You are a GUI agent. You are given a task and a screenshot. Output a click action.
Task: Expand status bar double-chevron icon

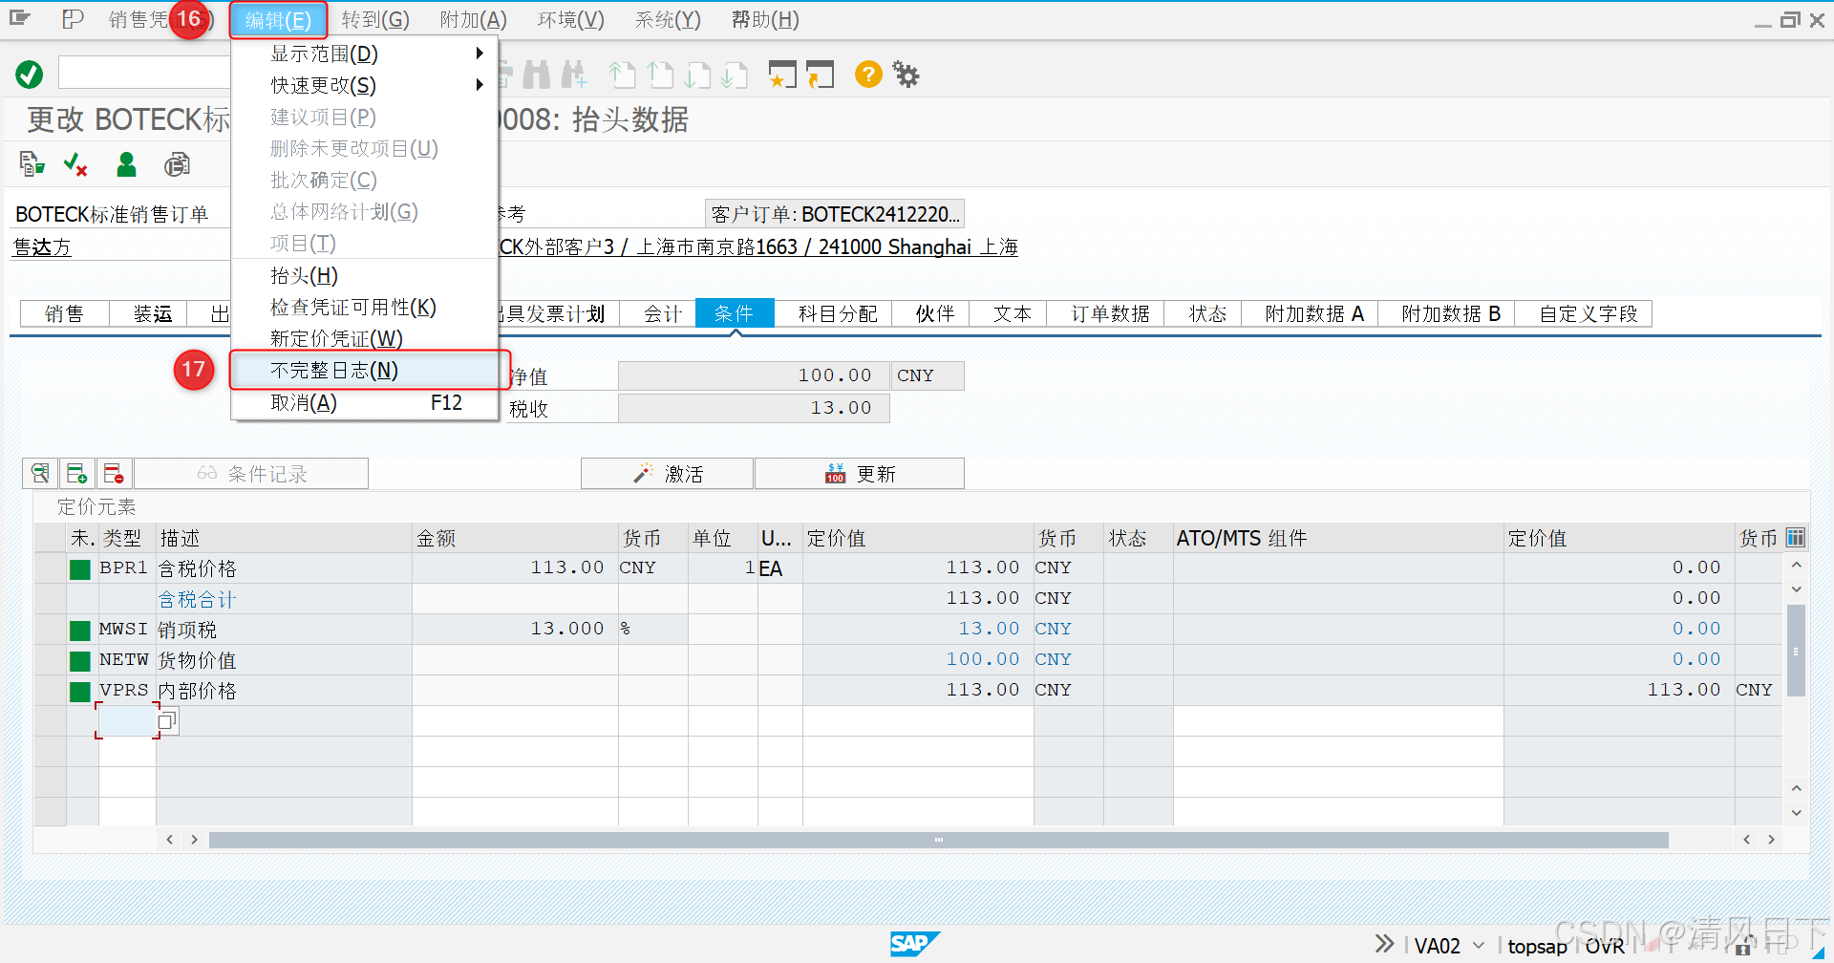pyautogui.click(x=1384, y=944)
